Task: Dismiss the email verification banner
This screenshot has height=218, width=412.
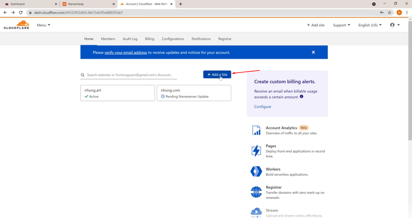Action: click(x=313, y=52)
